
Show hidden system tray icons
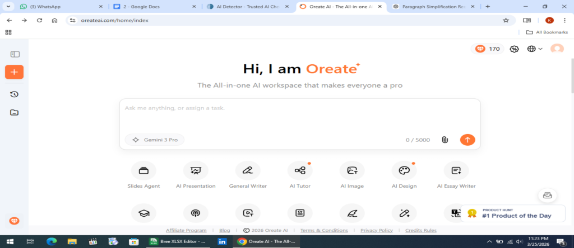pos(489,241)
